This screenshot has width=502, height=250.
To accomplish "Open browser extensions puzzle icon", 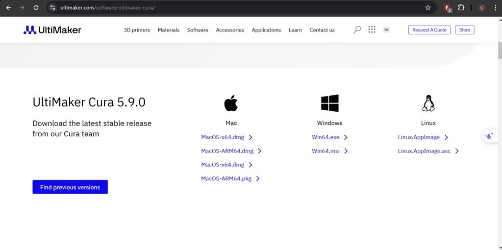I will pos(461,8).
